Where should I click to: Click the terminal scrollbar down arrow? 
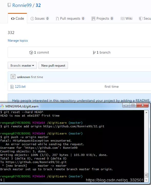pyautogui.click(x=146, y=180)
